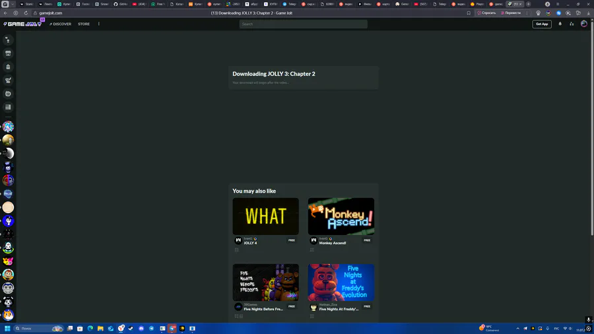594x334 pixels.
Task: Switch to the Free tab
Action: 158,4
